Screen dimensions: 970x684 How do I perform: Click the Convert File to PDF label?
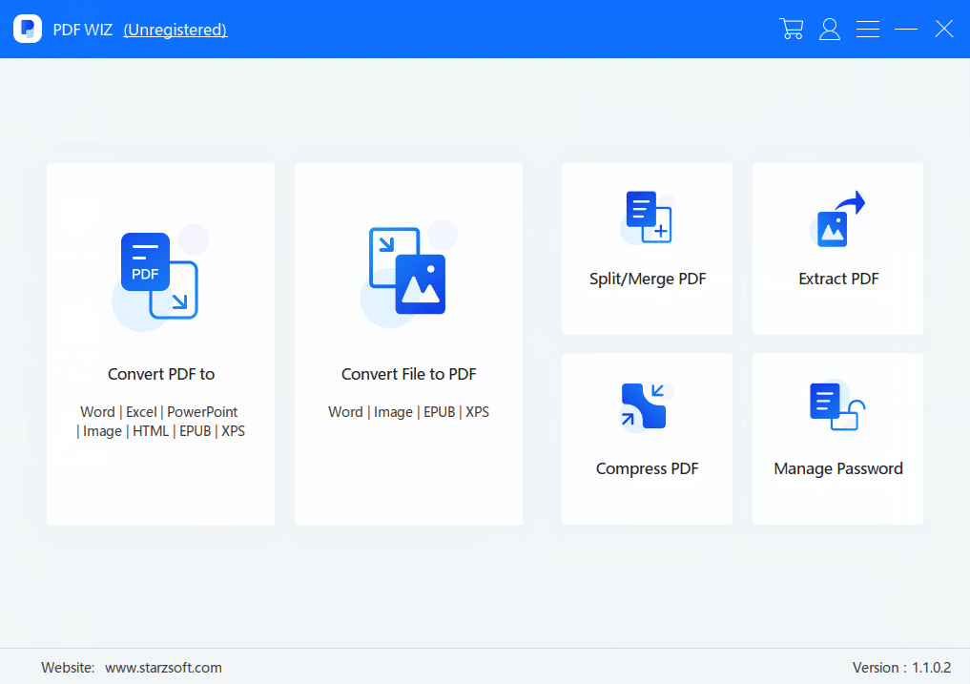click(x=408, y=374)
